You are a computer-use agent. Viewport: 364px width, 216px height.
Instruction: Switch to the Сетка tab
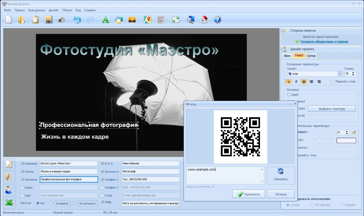[311, 56]
